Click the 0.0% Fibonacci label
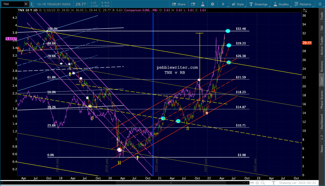The image size is (325, 186). click(50, 155)
